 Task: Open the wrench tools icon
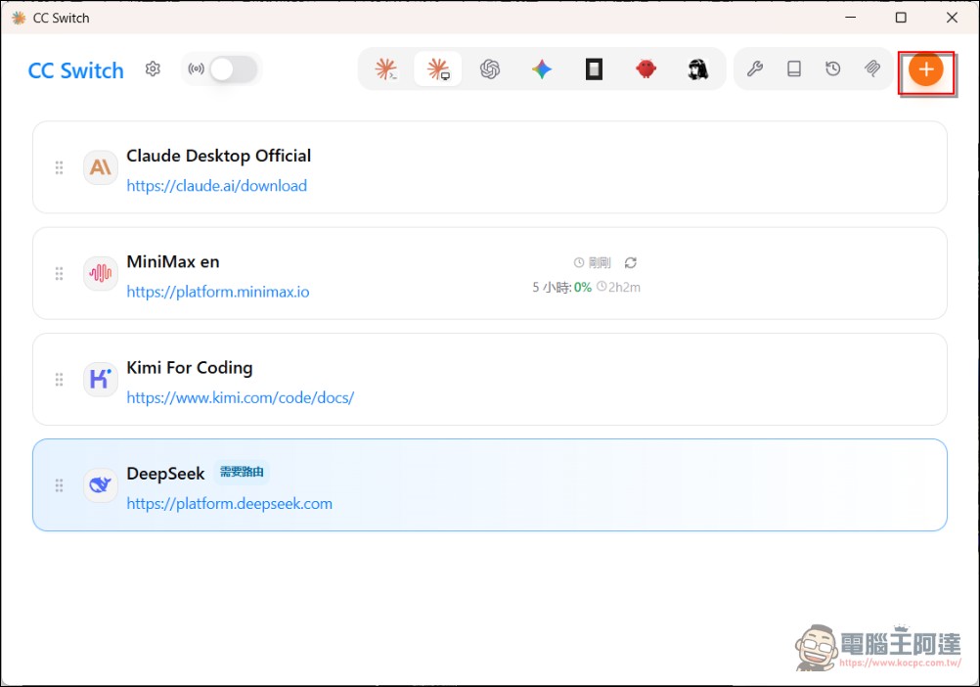coord(755,69)
